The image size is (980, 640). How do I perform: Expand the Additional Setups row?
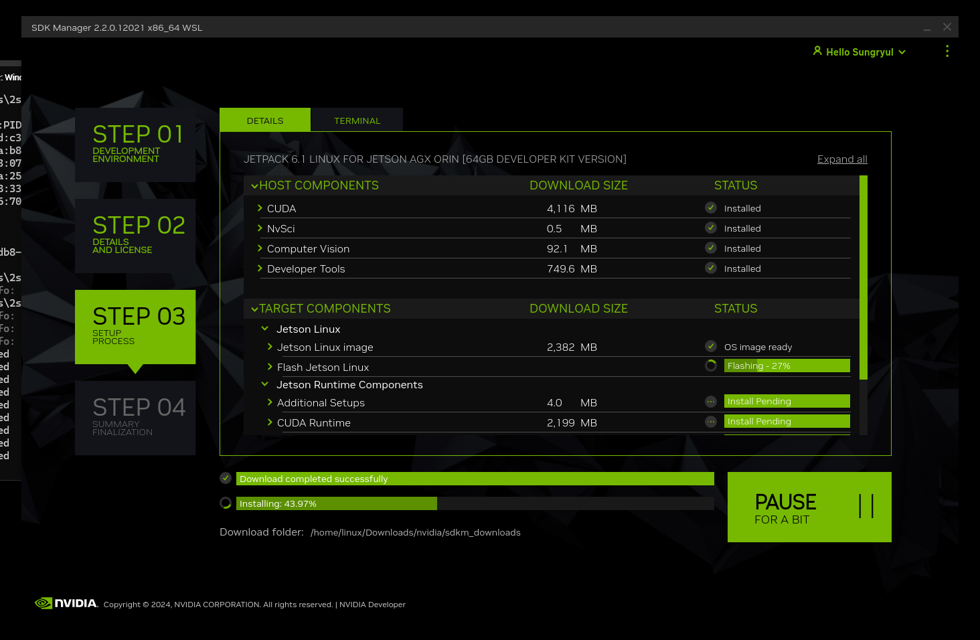(270, 402)
